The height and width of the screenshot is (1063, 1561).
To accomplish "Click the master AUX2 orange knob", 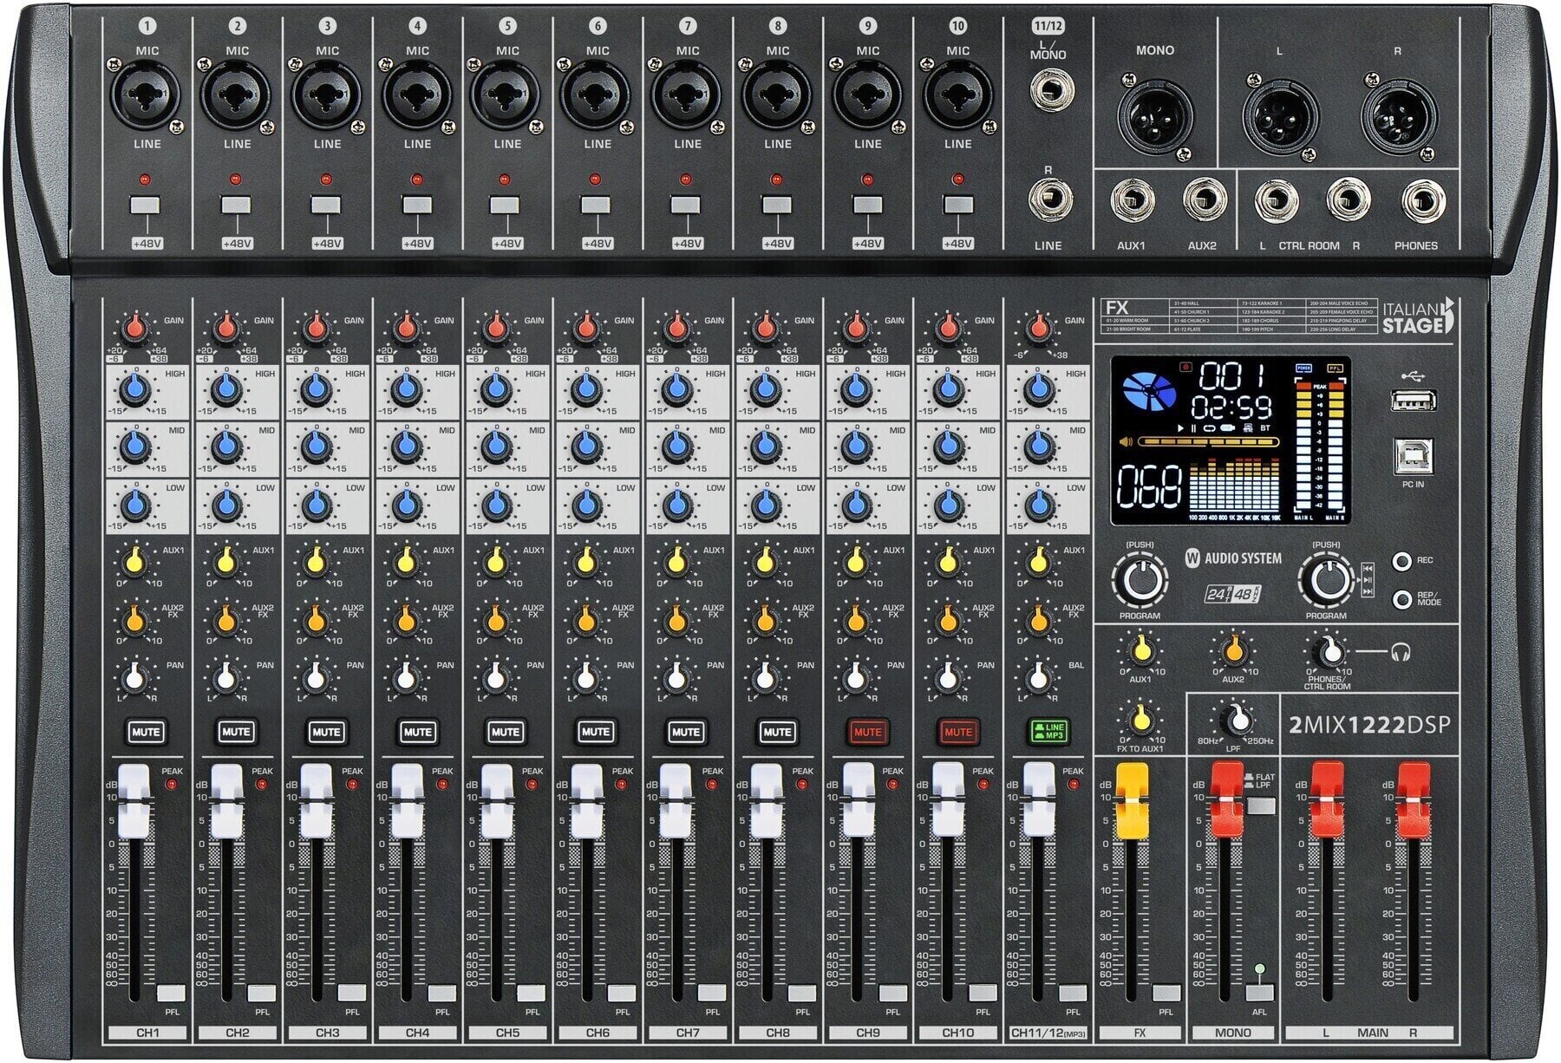I will (1233, 649).
